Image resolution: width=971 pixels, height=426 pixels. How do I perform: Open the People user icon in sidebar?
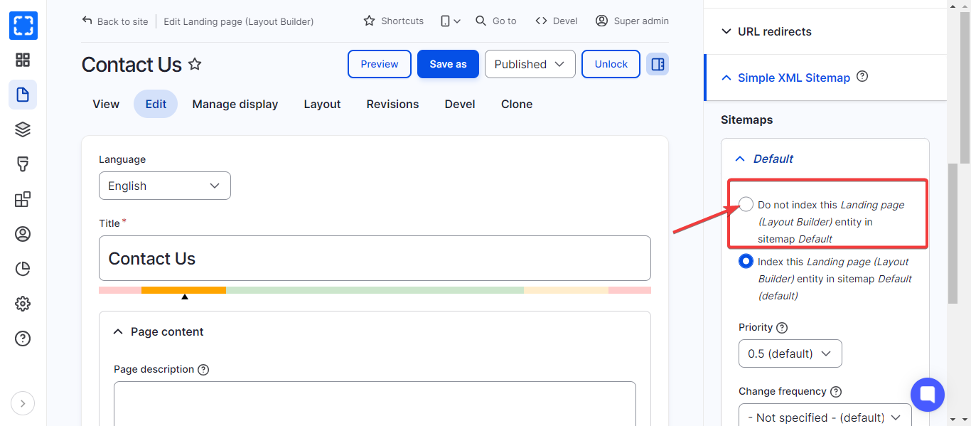(x=23, y=233)
